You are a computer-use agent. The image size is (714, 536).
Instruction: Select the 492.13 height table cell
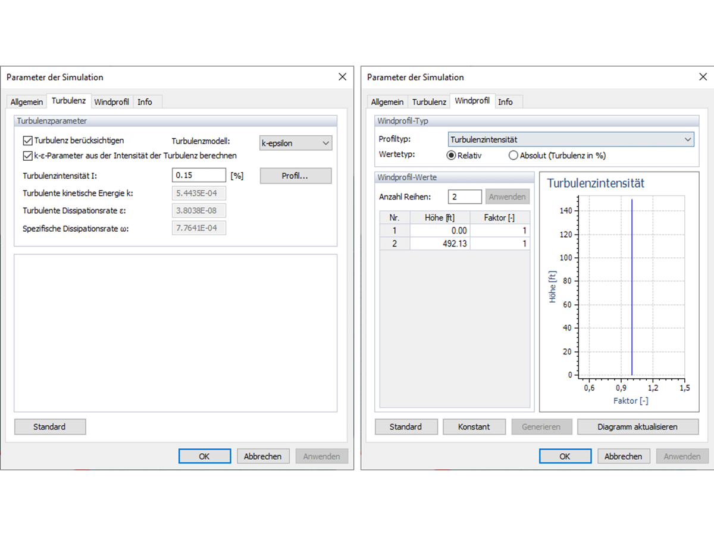[440, 244]
